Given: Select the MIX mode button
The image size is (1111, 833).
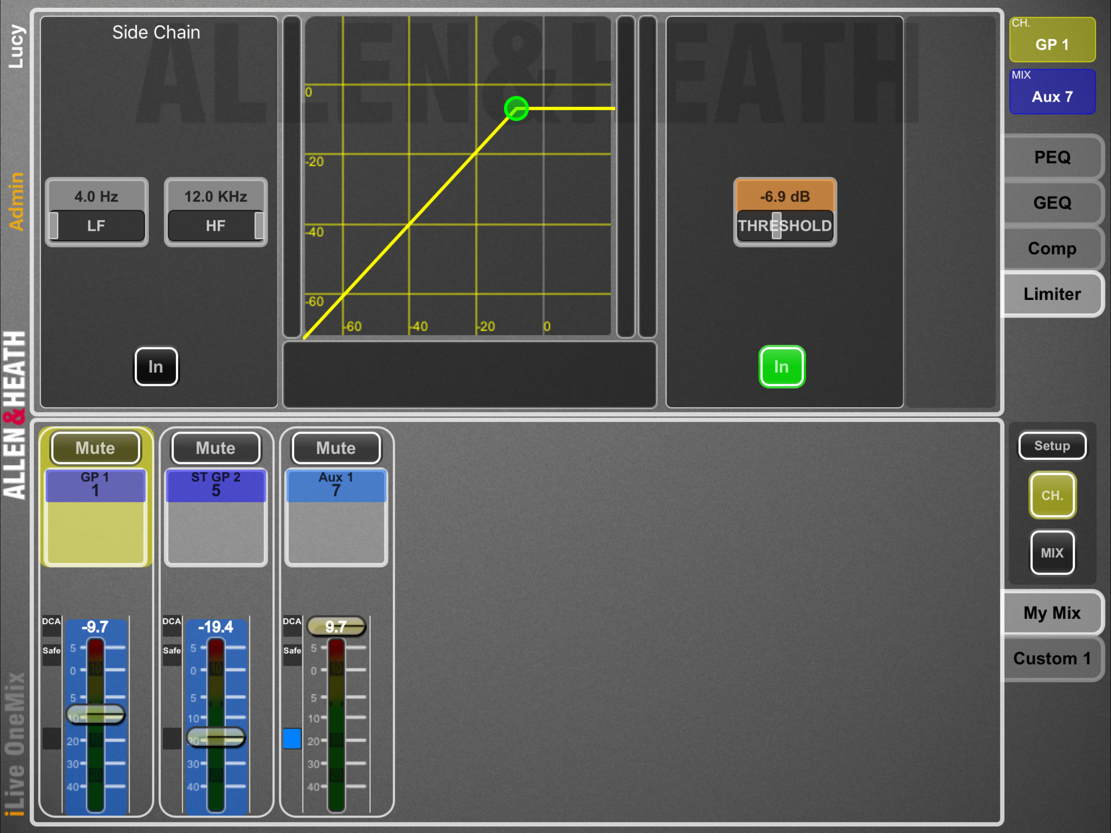Looking at the screenshot, I should click(1052, 552).
